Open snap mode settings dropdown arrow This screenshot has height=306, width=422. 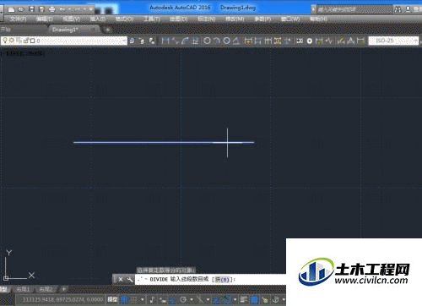click(143, 299)
